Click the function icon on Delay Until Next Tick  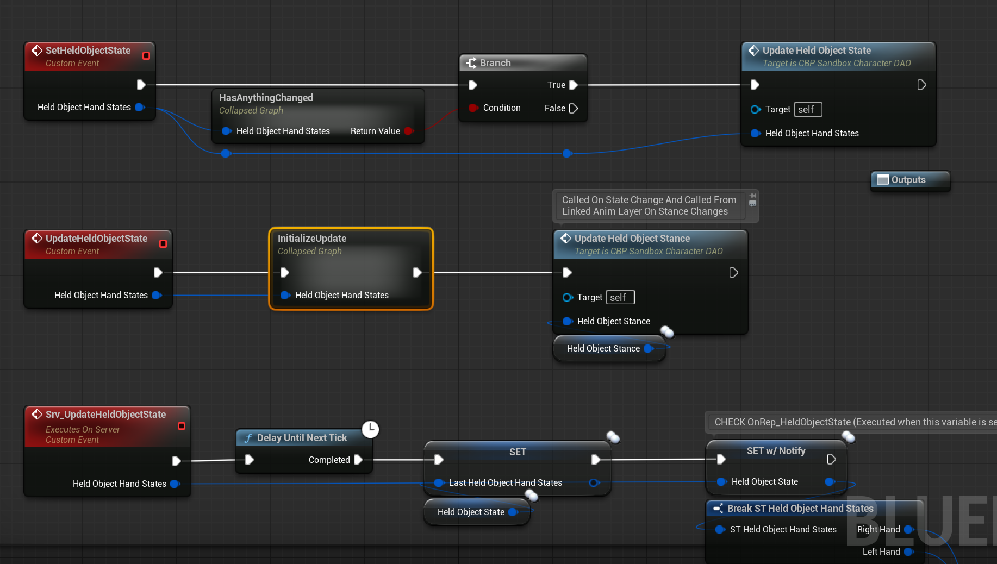248,438
